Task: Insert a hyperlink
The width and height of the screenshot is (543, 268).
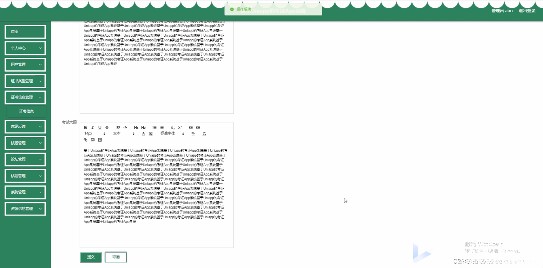Action: (85, 140)
